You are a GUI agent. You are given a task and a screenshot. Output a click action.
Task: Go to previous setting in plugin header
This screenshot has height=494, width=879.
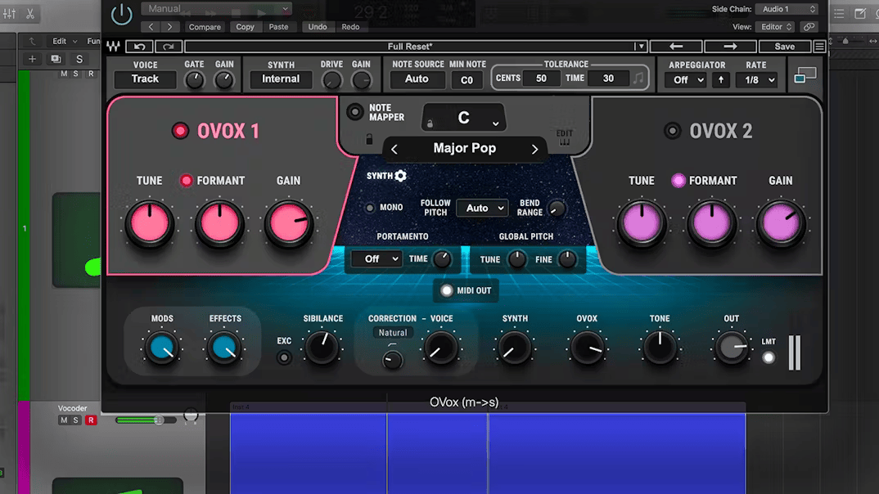(x=151, y=27)
